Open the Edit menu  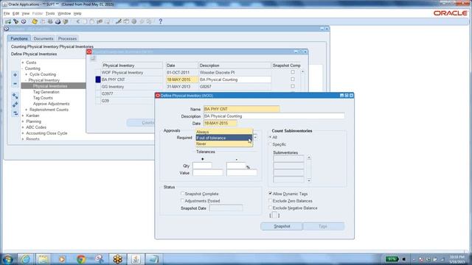[15, 13]
